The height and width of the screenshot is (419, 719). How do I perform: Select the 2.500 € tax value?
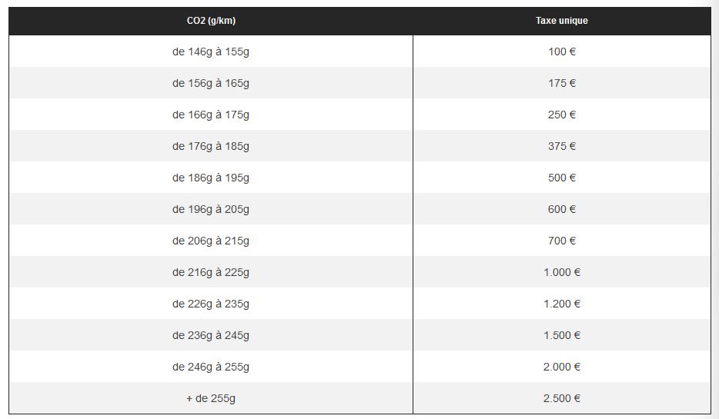click(561, 398)
